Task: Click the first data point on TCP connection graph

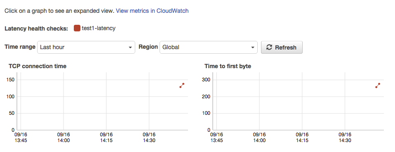Action: [180, 87]
